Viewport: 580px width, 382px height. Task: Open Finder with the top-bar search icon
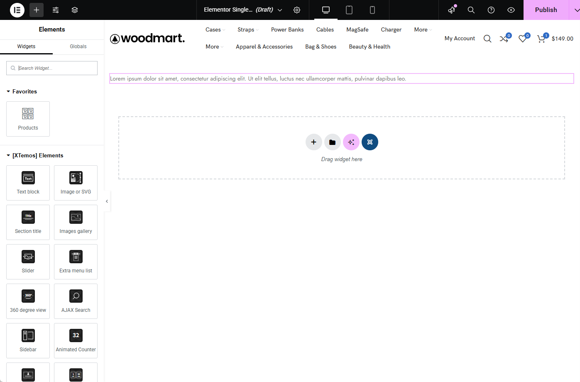click(x=471, y=10)
